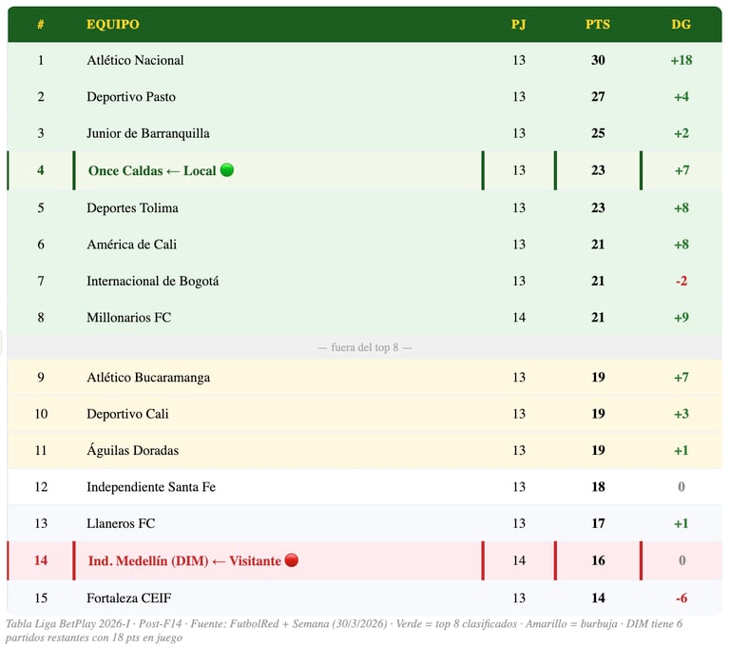Viewport: 730px width, 647px height.
Task: Click Fortaleza CEIF team name
Action: coord(128,598)
